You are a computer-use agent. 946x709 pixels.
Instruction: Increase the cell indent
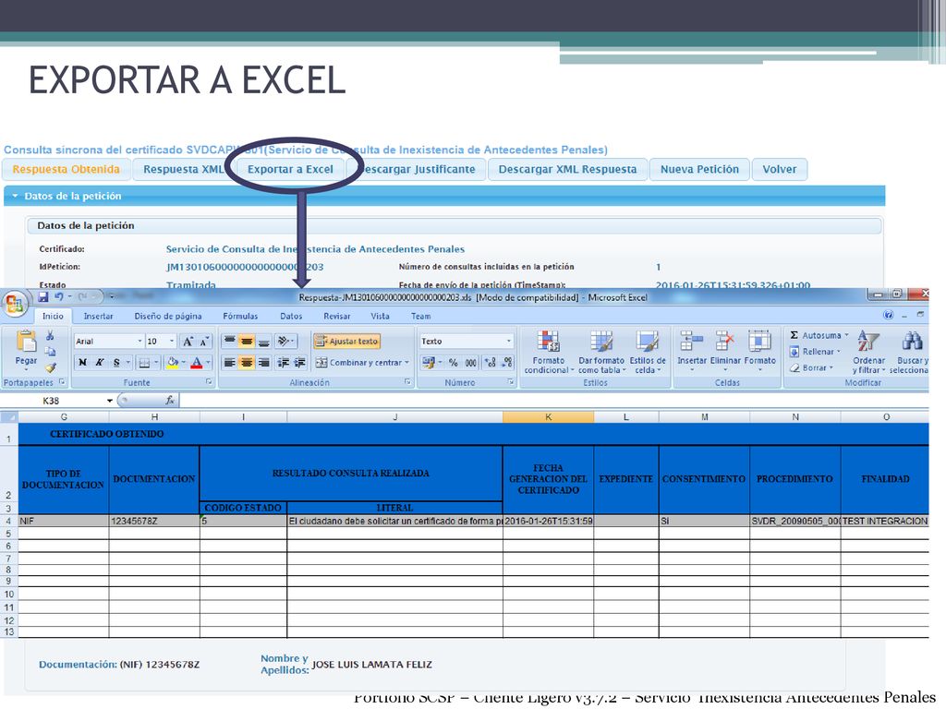click(300, 362)
